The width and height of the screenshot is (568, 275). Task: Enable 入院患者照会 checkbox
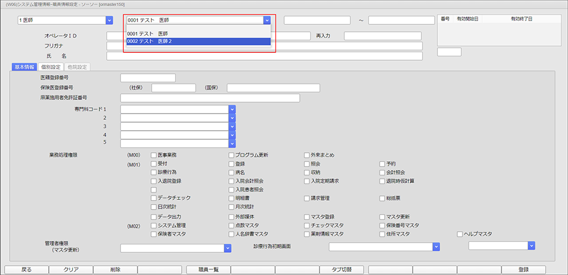(232, 190)
